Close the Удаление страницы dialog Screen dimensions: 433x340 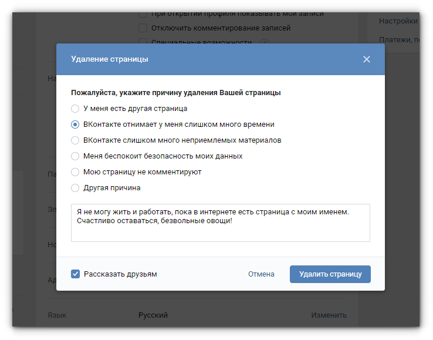(367, 59)
